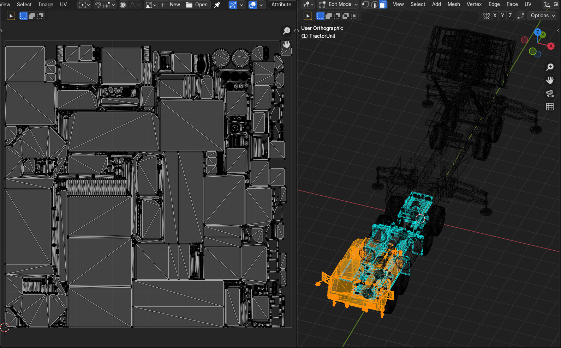Click the zoom icon in UV editor
561x348 pixels.
coord(287,31)
